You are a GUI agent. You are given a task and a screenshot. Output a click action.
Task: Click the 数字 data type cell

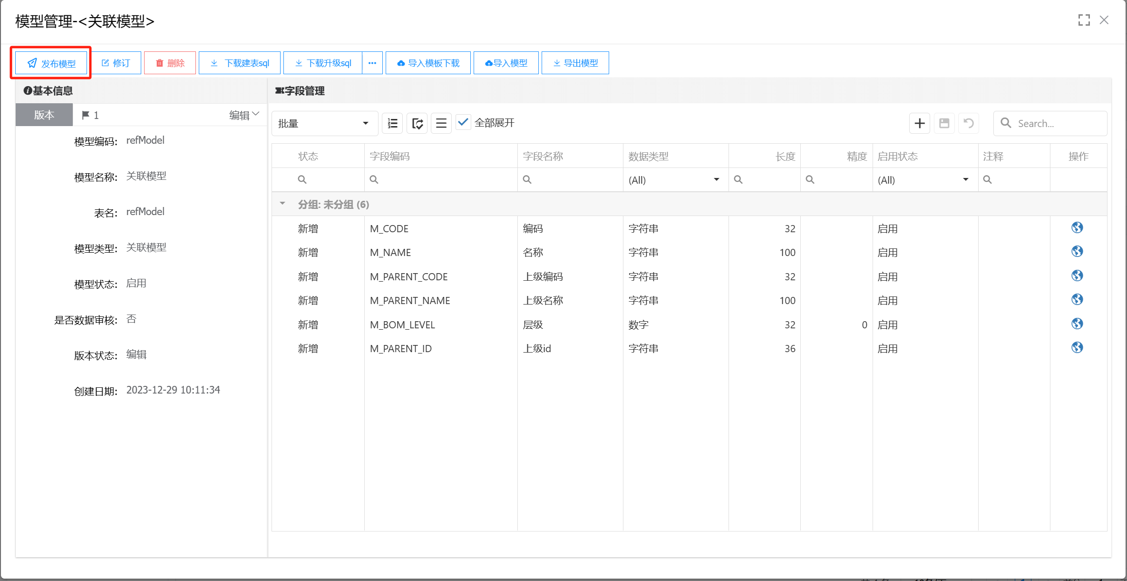point(676,325)
